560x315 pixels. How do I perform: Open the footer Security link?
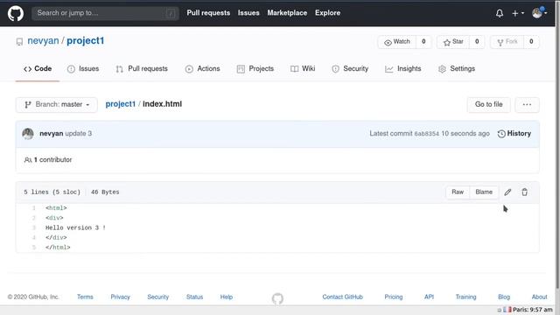(x=157, y=297)
